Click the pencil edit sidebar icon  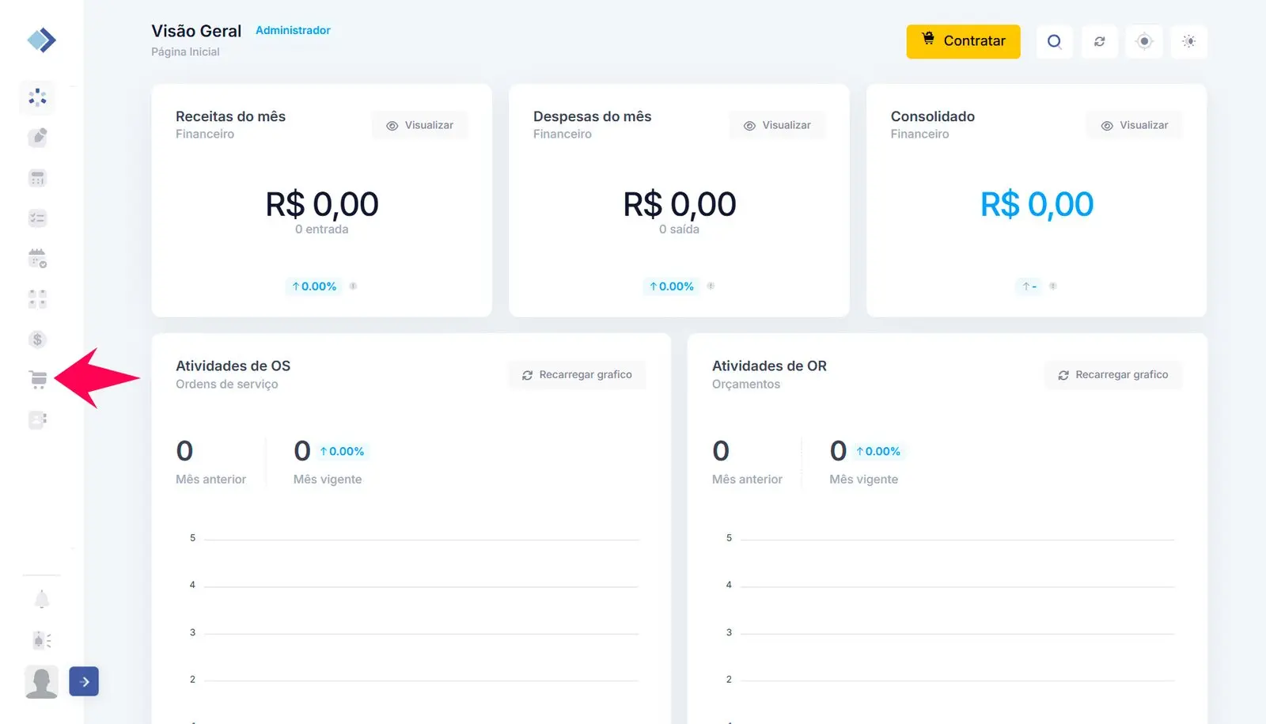pyautogui.click(x=37, y=138)
